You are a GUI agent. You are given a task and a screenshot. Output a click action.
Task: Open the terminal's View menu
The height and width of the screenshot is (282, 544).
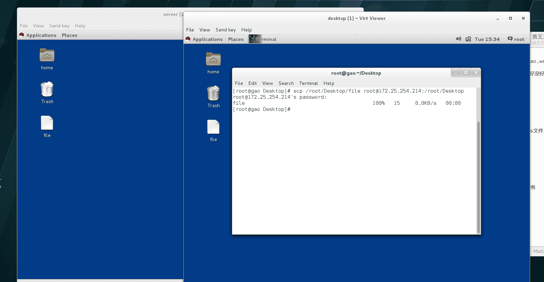(267, 83)
